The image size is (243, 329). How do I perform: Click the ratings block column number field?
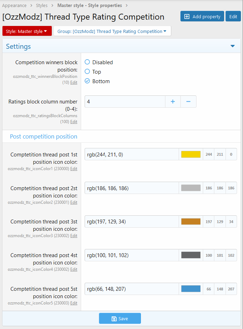pos(125,102)
